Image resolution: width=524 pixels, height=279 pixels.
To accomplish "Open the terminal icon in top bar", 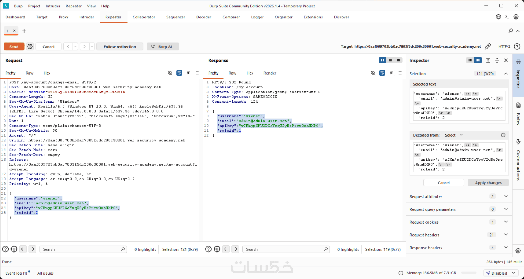I will click(507, 17).
